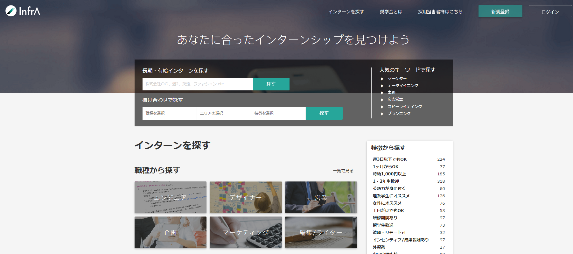Click the ログイン button
Screen dimensions: 573x254
[x=550, y=11]
